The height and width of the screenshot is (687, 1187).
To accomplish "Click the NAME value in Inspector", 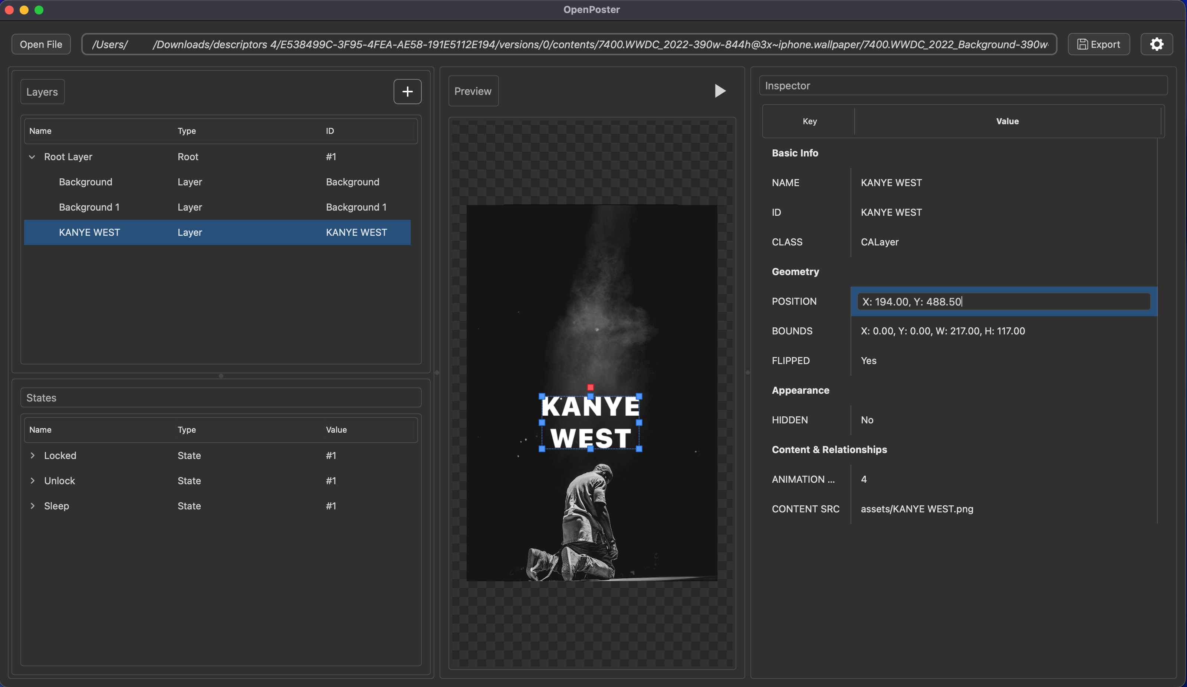I will click(x=891, y=183).
